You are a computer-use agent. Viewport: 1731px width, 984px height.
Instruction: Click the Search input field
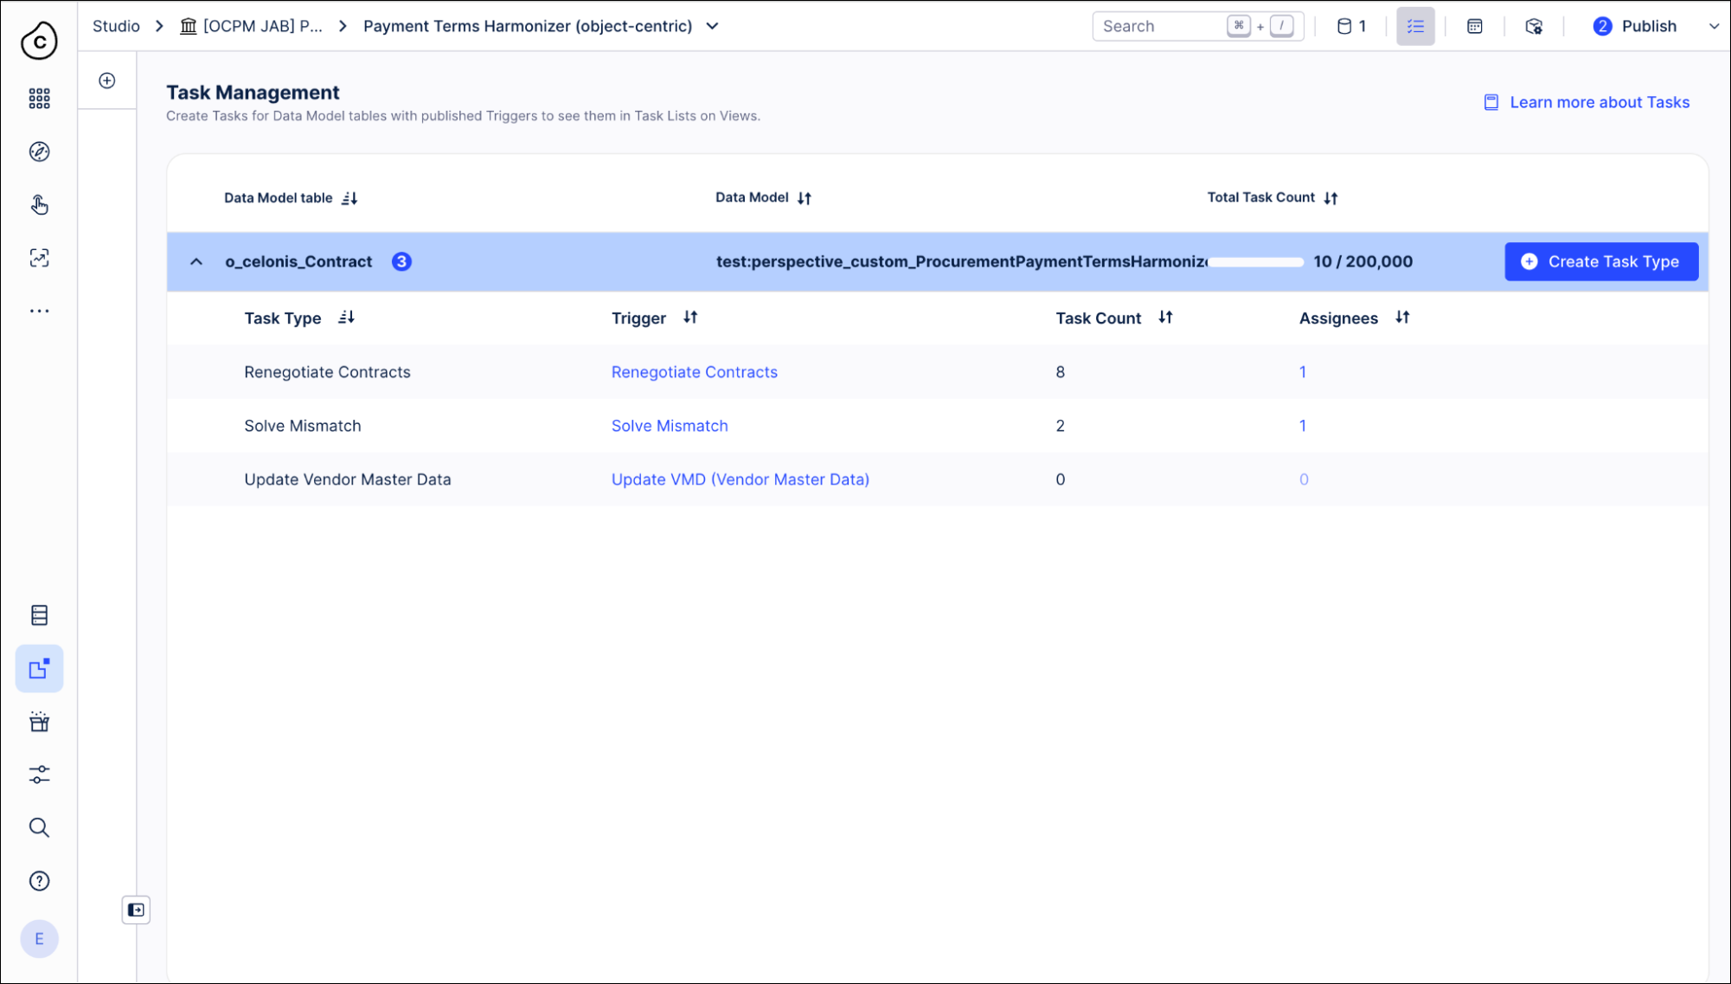(x=1197, y=26)
